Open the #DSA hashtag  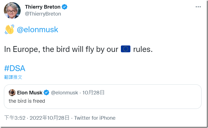pos(15,68)
